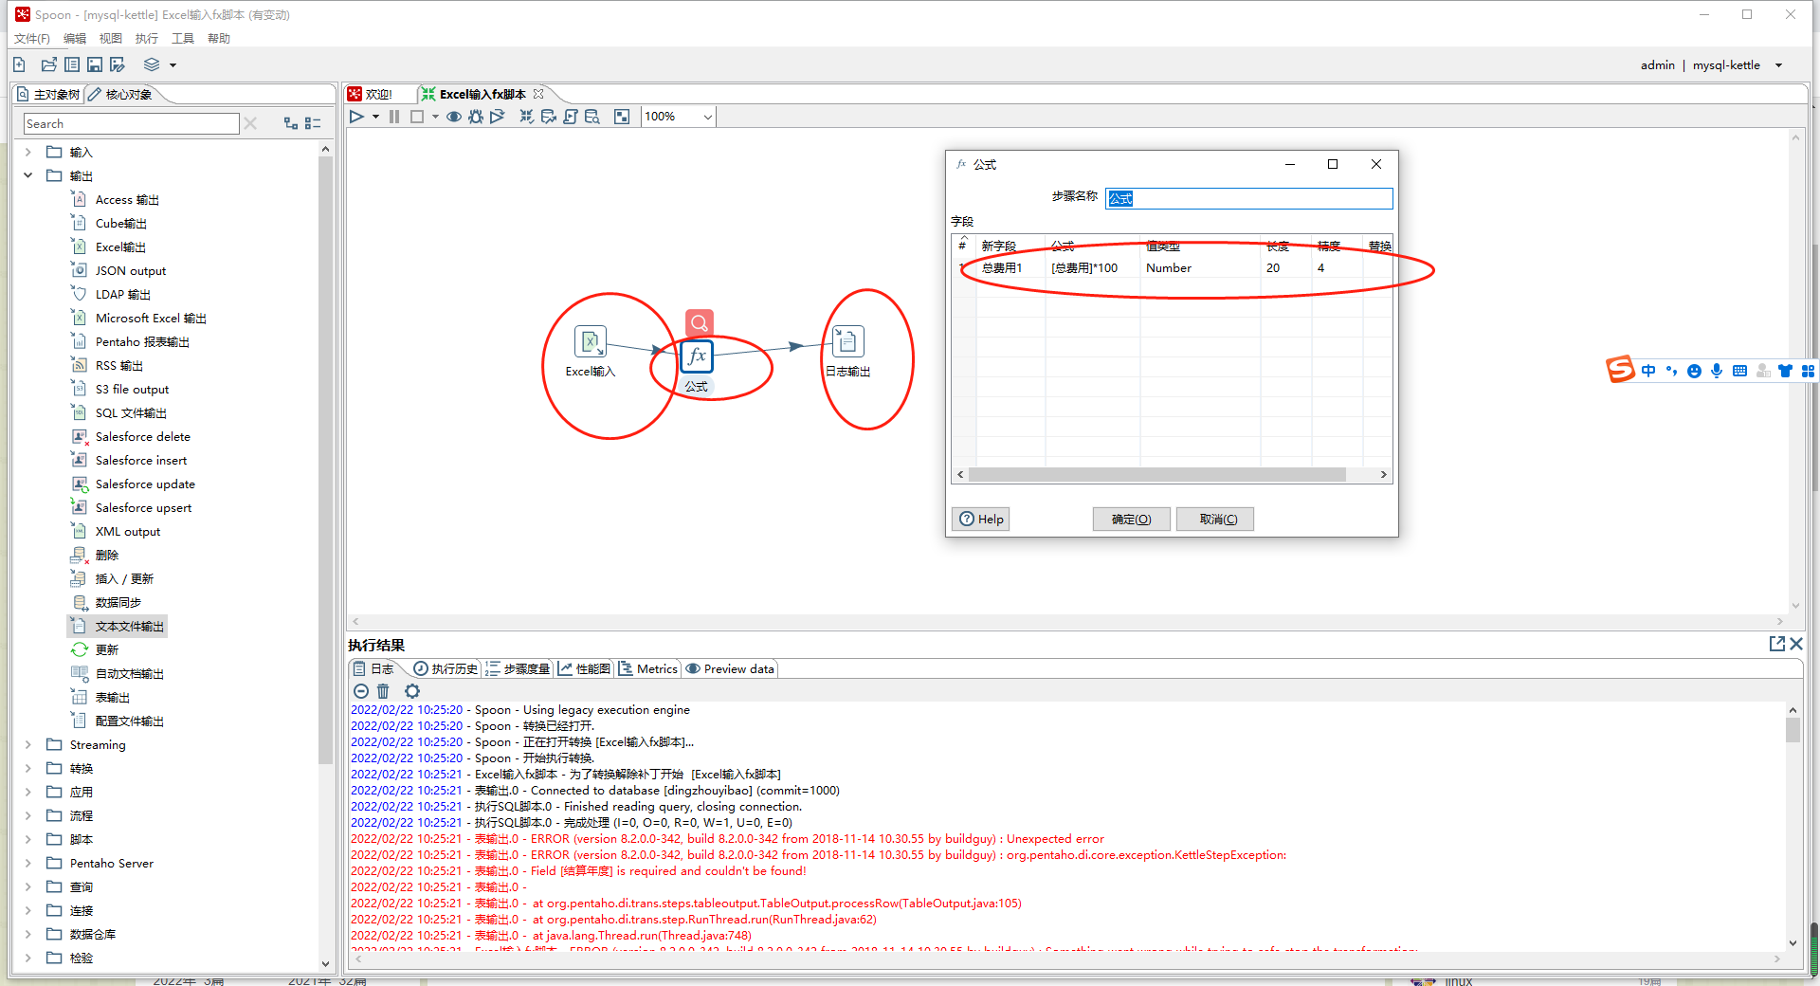Click the Debug (bug) icon in toolbar
Image resolution: width=1820 pixels, height=986 pixels.
tap(476, 117)
